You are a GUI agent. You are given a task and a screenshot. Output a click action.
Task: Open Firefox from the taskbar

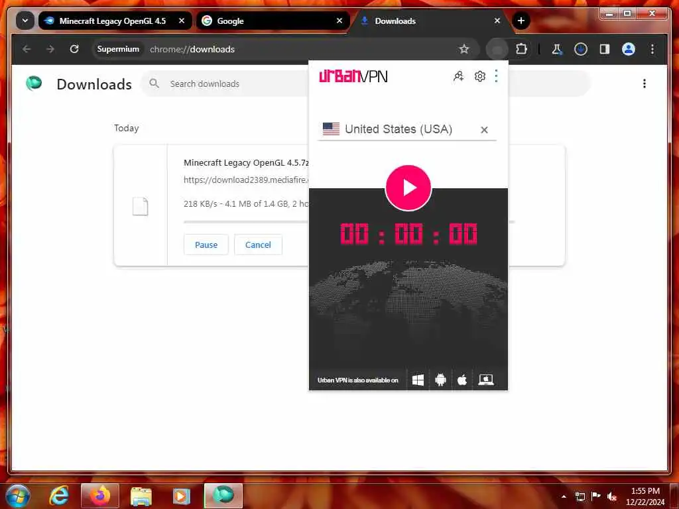click(100, 496)
